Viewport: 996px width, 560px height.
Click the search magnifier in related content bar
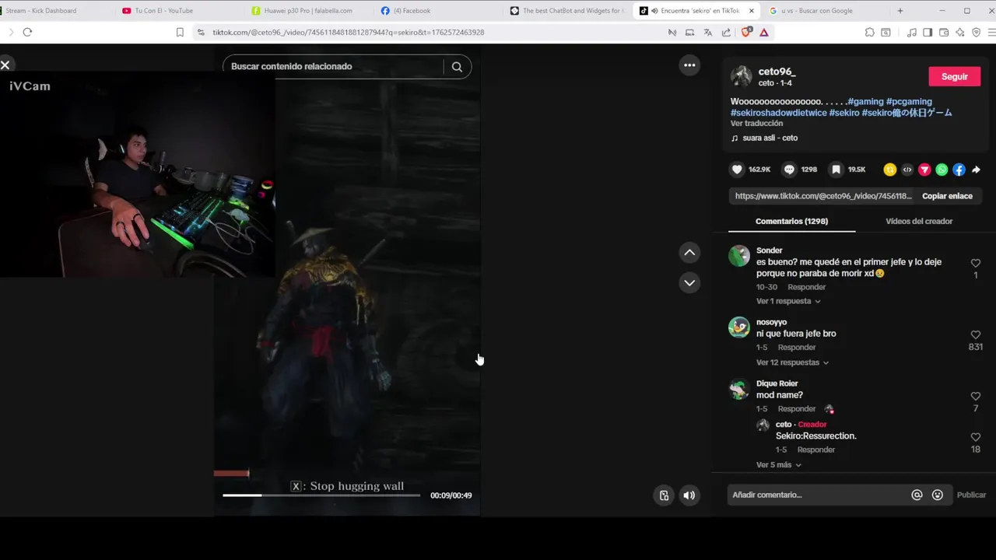coord(457,67)
